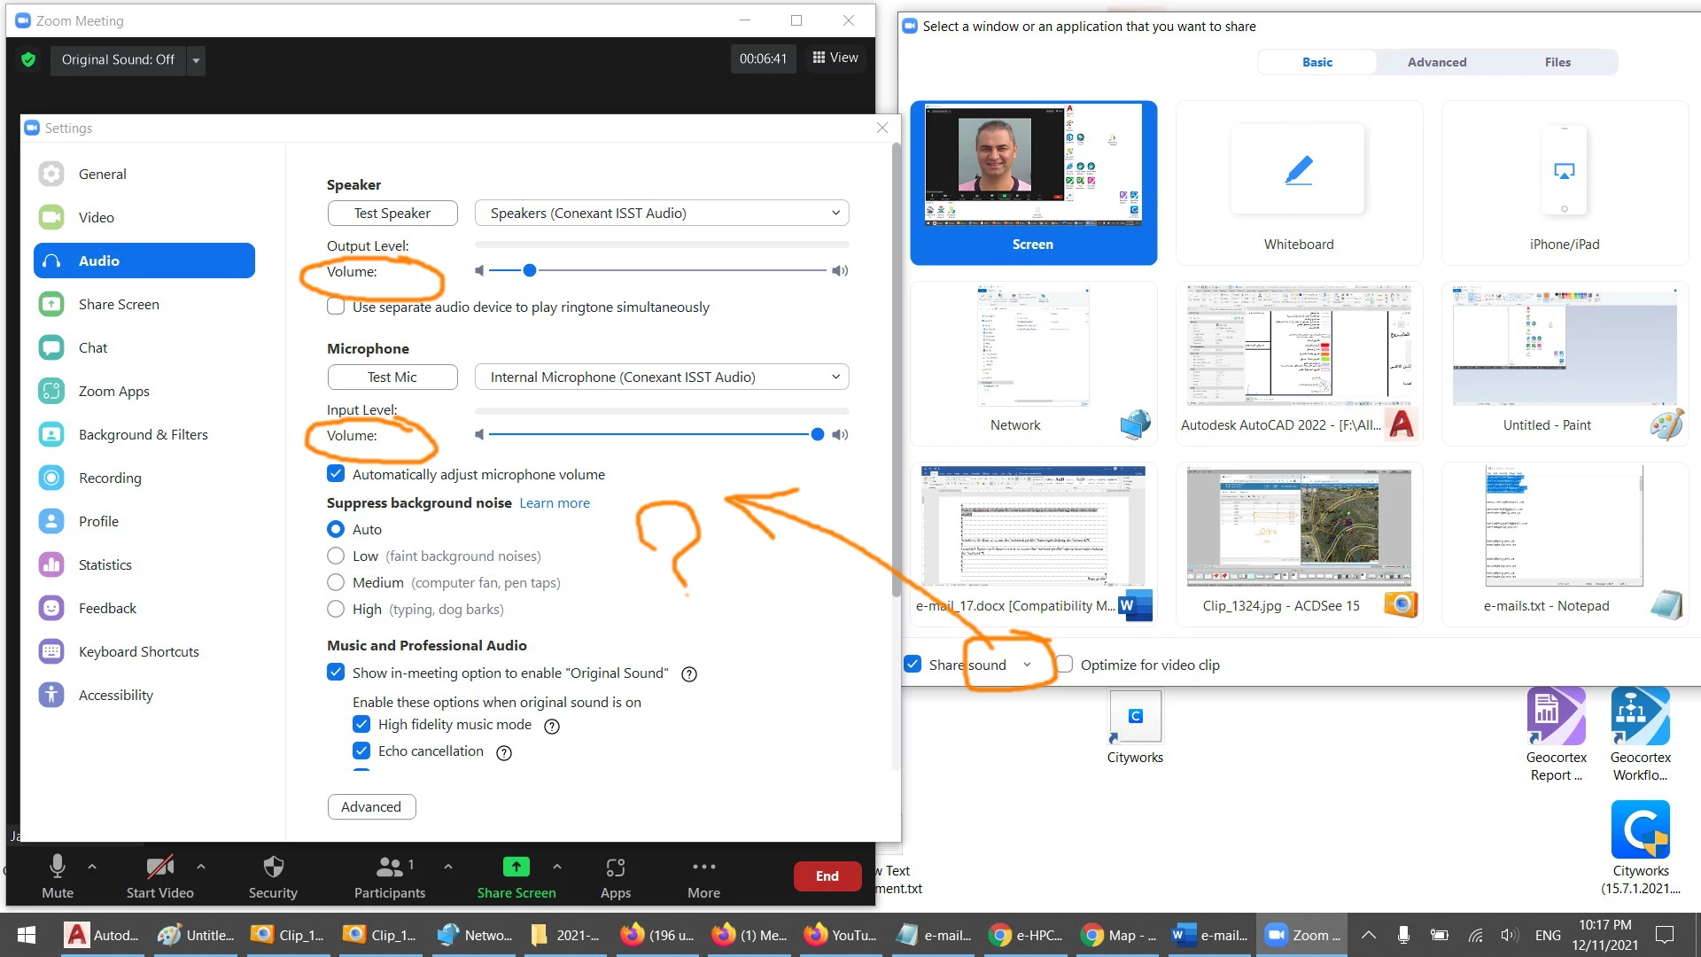Open the Learn more link
Image resolution: width=1701 pixels, height=957 pixels.
[x=554, y=502]
